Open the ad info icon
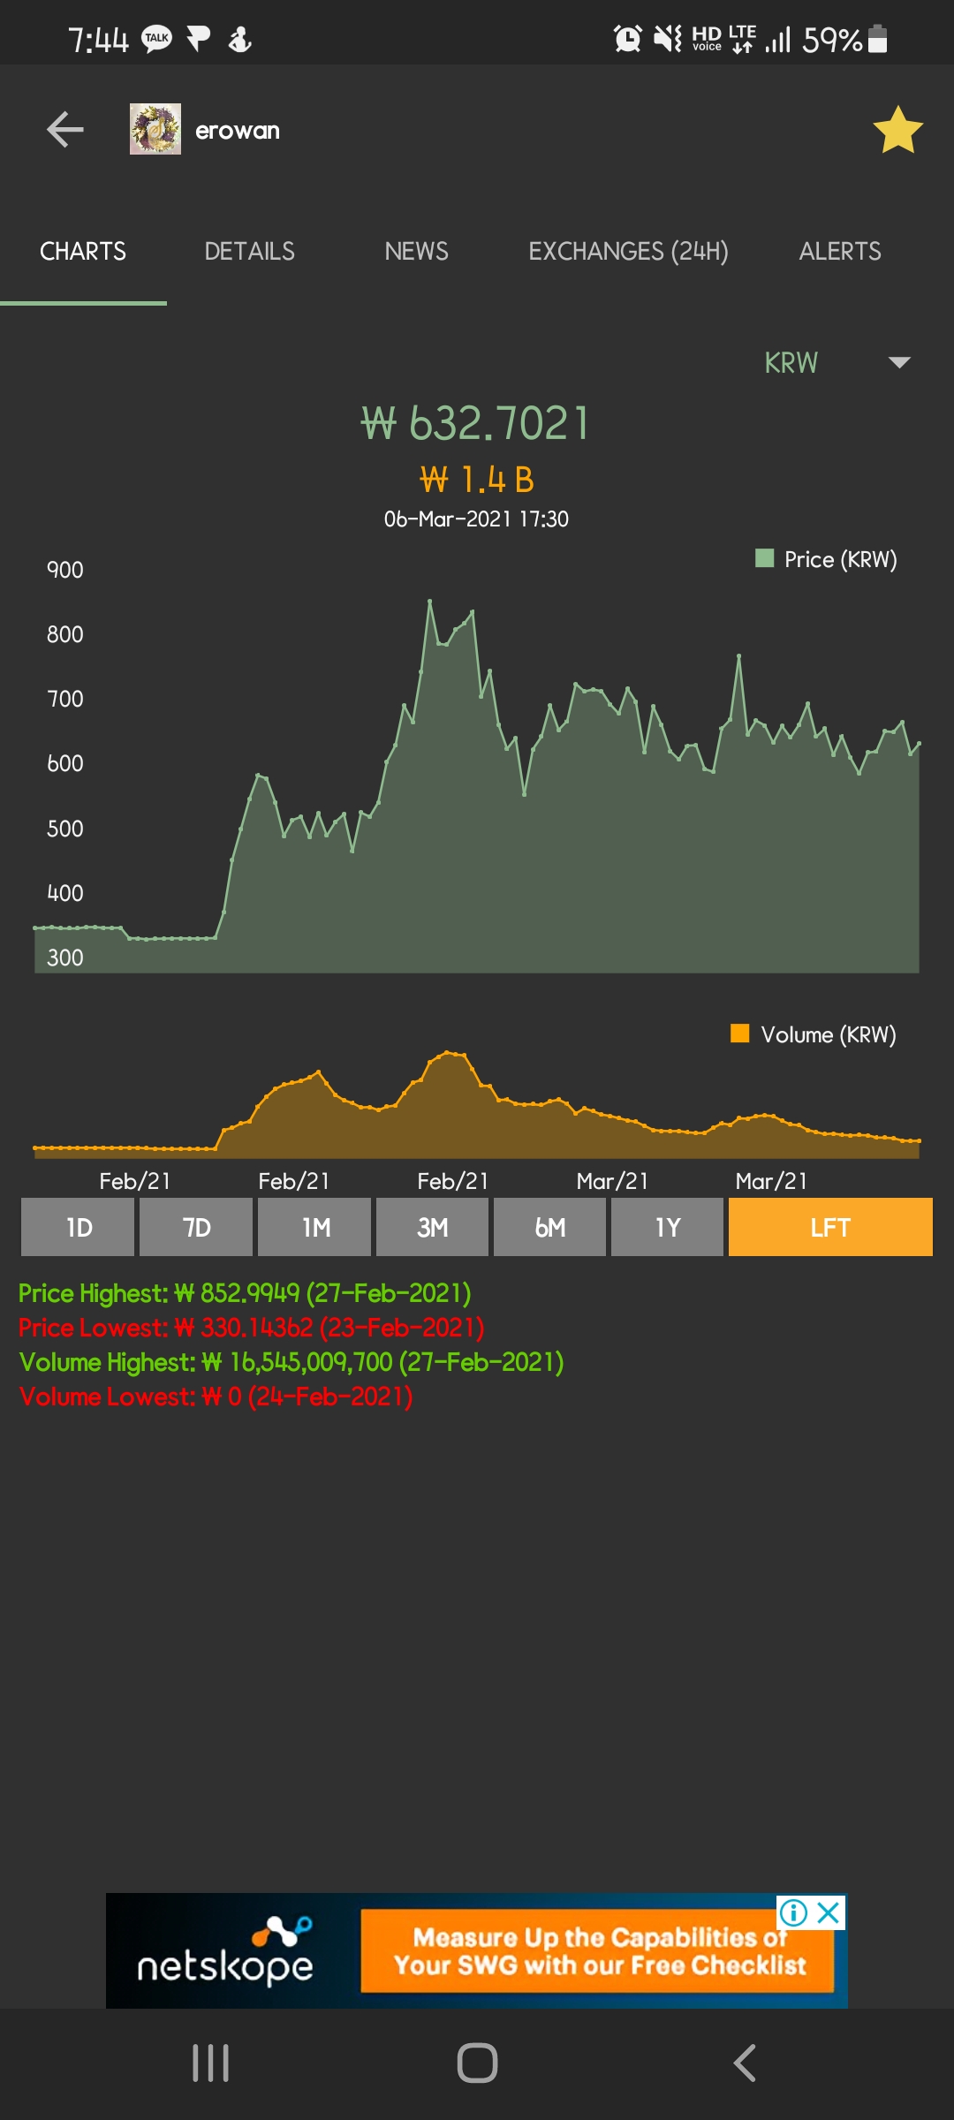The image size is (954, 2120). (793, 1913)
